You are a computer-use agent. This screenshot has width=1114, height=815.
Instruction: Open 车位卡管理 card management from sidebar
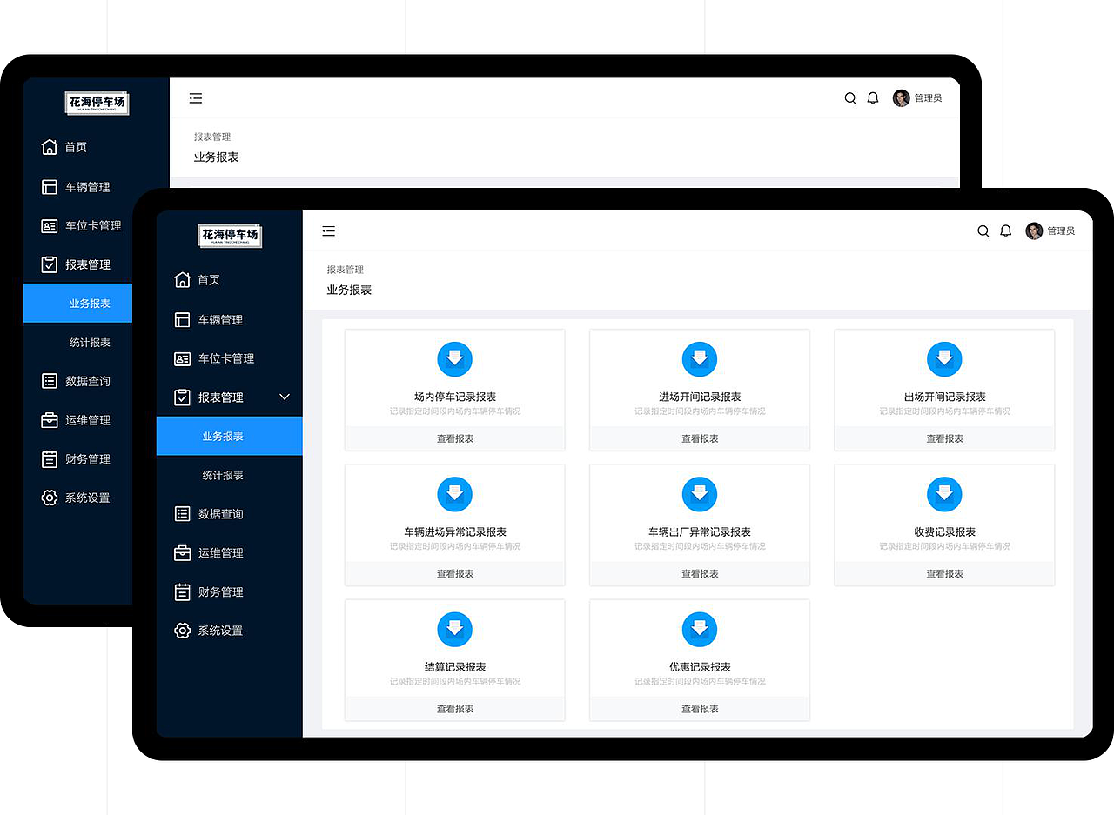pyautogui.click(x=181, y=358)
